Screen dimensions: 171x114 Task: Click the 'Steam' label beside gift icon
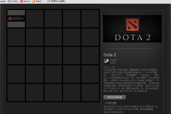[113, 60]
